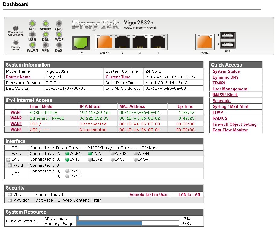Click USB port 2 on router image
The height and width of the screenshot is (229, 277).
(x=228, y=45)
